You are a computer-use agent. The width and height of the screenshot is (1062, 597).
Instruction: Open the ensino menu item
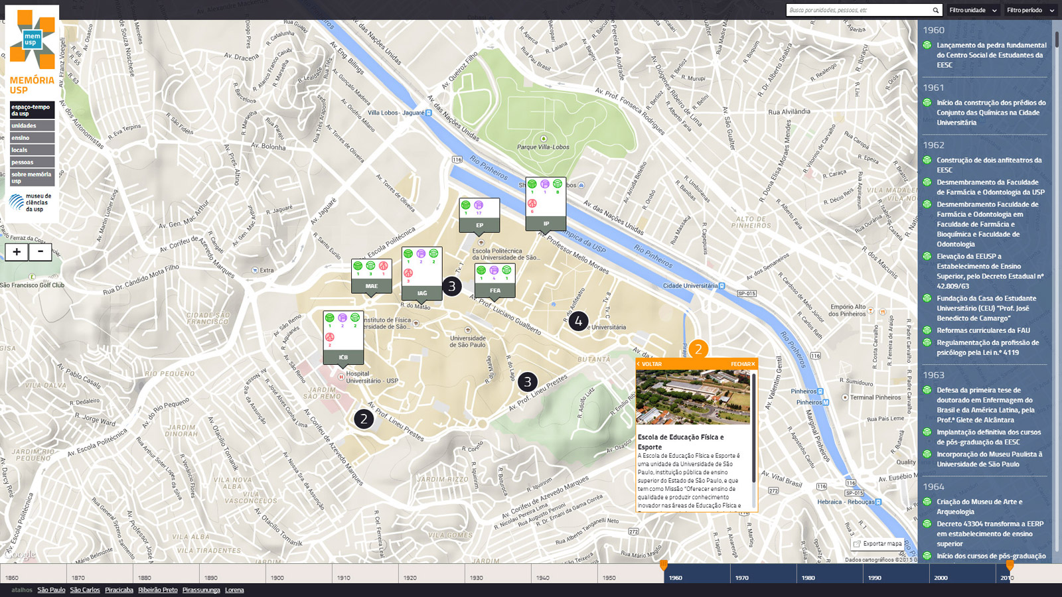tap(32, 138)
